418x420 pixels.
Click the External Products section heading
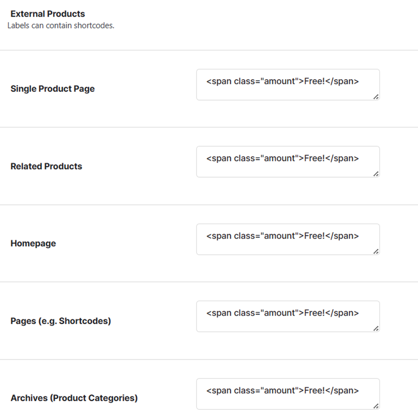coord(48,14)
